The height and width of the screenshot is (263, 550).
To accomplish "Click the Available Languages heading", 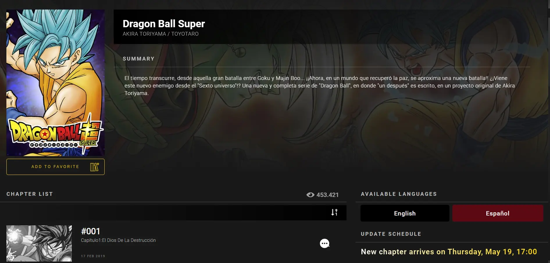I will pyautogui.click(x=399, y=194).
